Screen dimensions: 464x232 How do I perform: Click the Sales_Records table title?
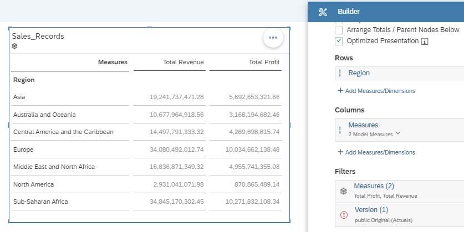click(x=38, y=37)
